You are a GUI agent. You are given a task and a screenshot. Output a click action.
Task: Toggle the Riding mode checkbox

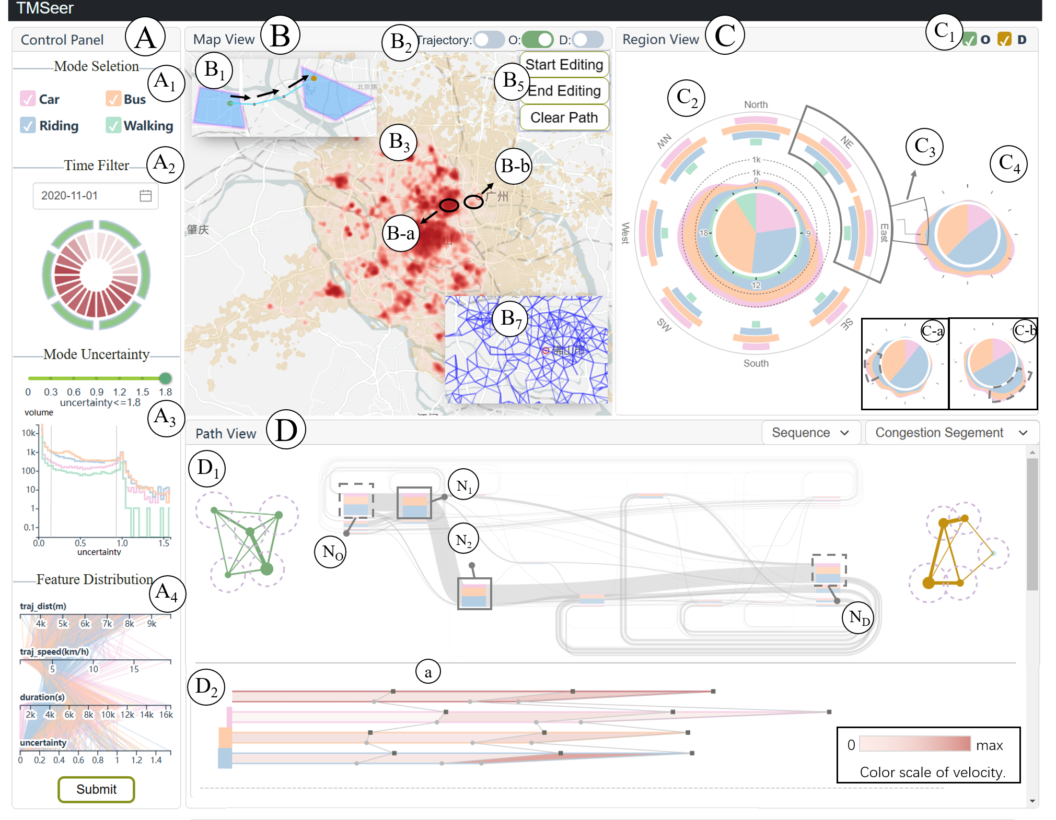coord(27,125)
